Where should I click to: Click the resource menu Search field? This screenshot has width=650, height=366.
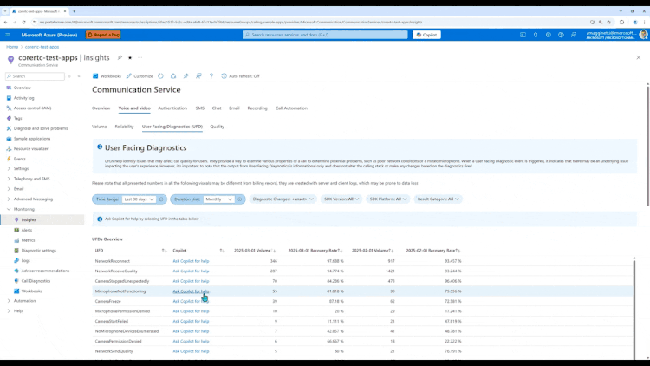tap(36, 76)
